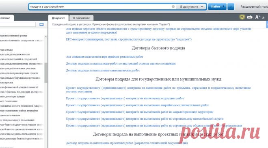268x148 pixels.
Task: Open the contract for 'асфальтированию территории'
Action: [x=139, y=112]
